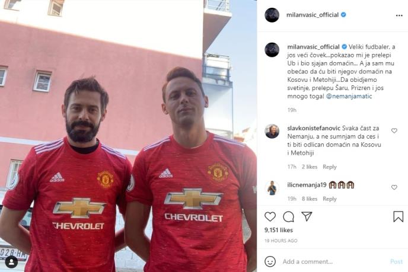408x272 pixels.
Task: Open milanvasic_official header profile picture
Action: 272,15
